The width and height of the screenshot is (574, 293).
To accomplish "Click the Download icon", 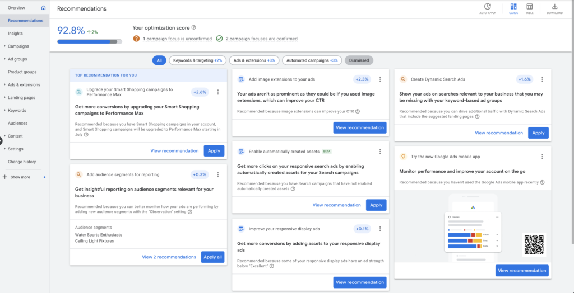I will tap(554, 7).
